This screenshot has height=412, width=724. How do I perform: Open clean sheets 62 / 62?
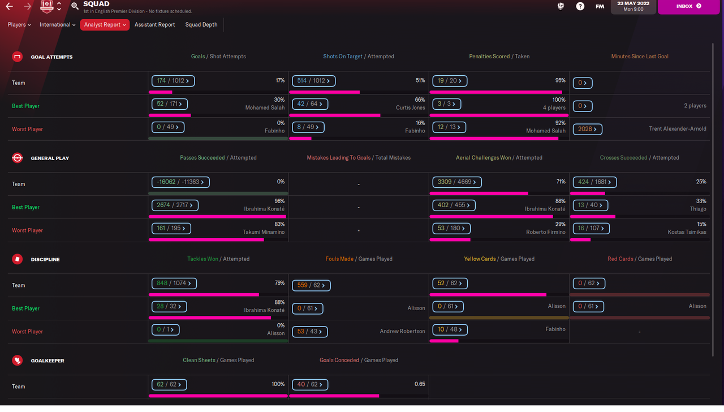click(169, 385)
